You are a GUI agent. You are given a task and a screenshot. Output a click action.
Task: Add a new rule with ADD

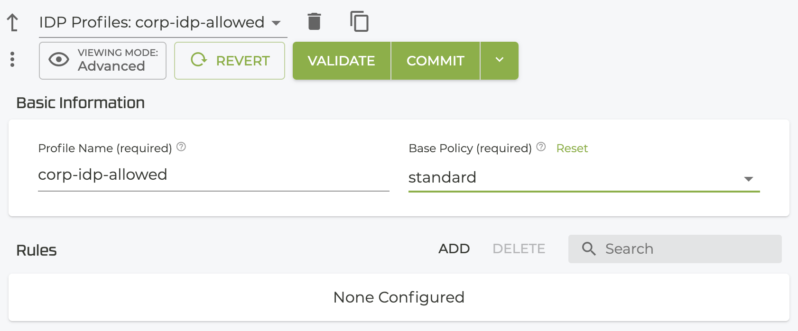pyautogui.click(x=454, y=248)
